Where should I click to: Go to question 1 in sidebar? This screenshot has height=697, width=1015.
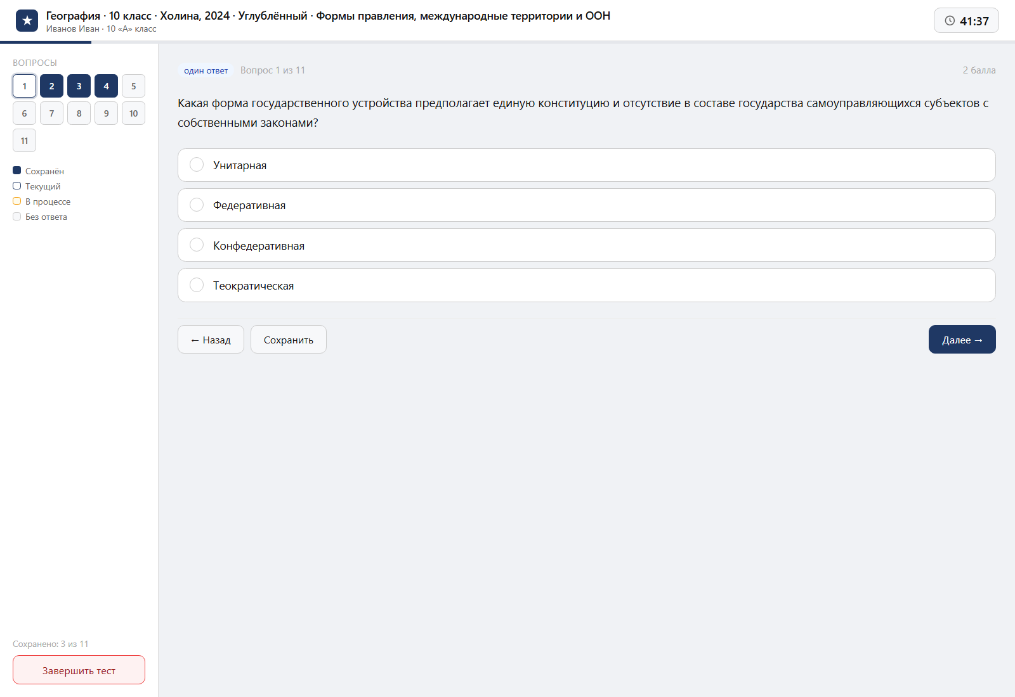[x=24, y=86]
